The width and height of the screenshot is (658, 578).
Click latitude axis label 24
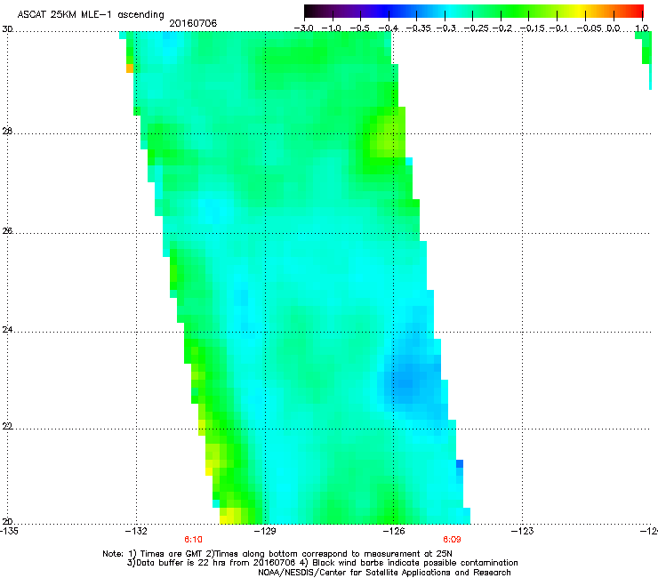pyautogui.click(x=7, y=330)
